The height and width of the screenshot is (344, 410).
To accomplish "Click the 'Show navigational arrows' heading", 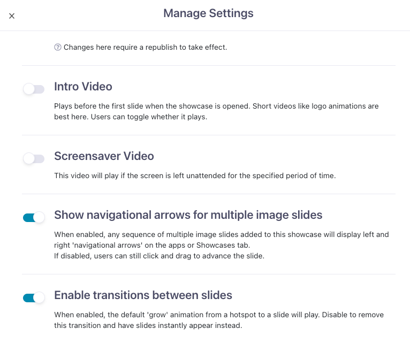I will [188, 215].
